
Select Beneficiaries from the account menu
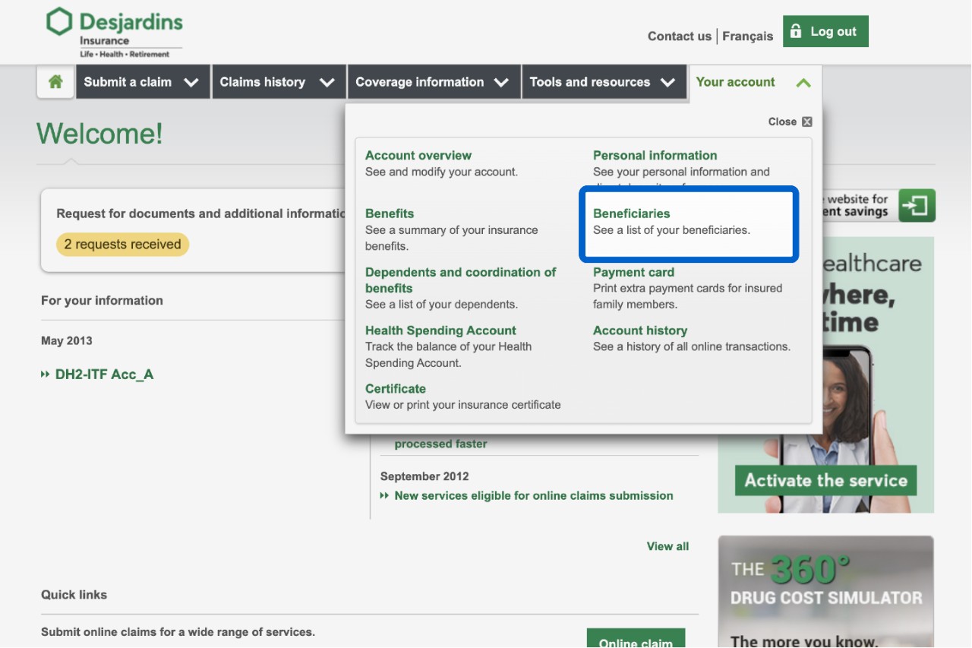(631, 213)
